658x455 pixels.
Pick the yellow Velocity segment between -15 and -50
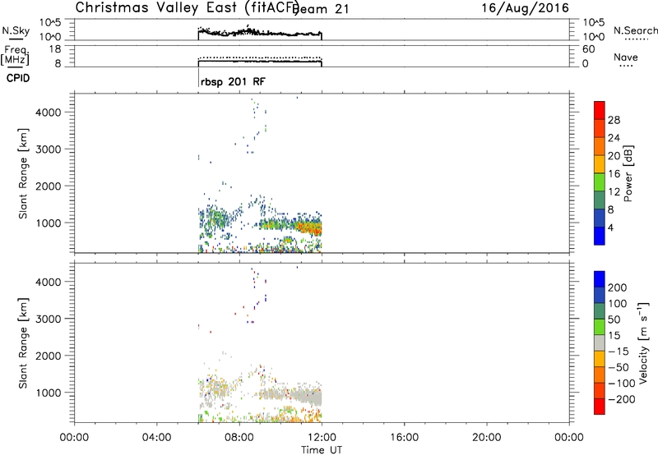(600, 359)
